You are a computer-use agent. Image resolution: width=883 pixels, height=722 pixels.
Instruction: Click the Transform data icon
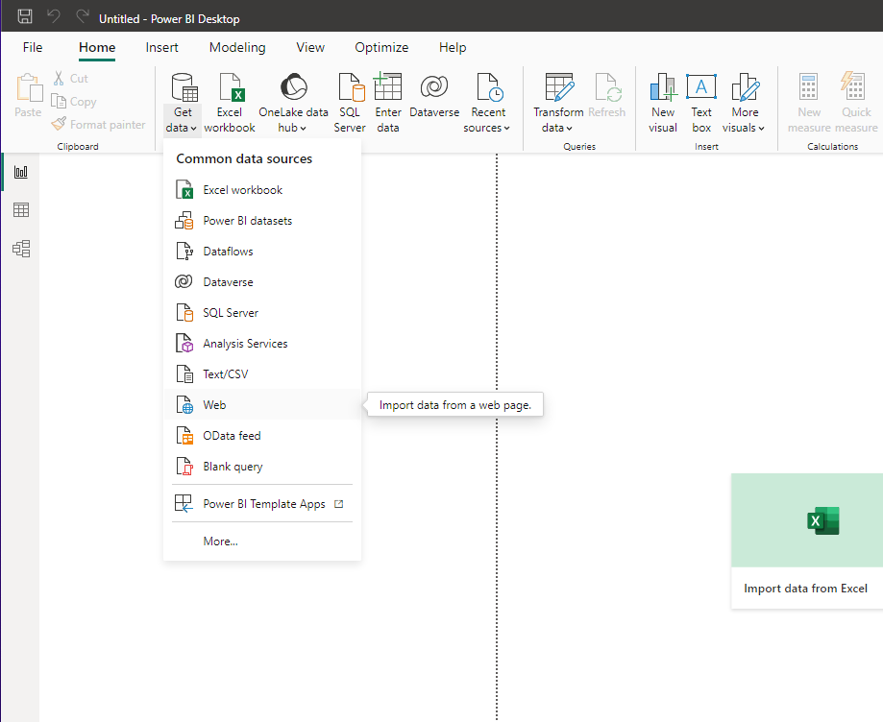pyautogui.click(x=559, y=86)
